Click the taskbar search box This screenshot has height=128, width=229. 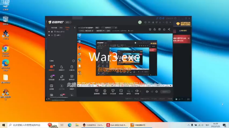[x=33, y=125]
